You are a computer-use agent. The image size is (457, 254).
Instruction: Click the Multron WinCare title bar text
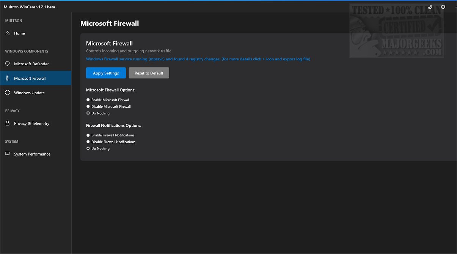tap(30, 7)
